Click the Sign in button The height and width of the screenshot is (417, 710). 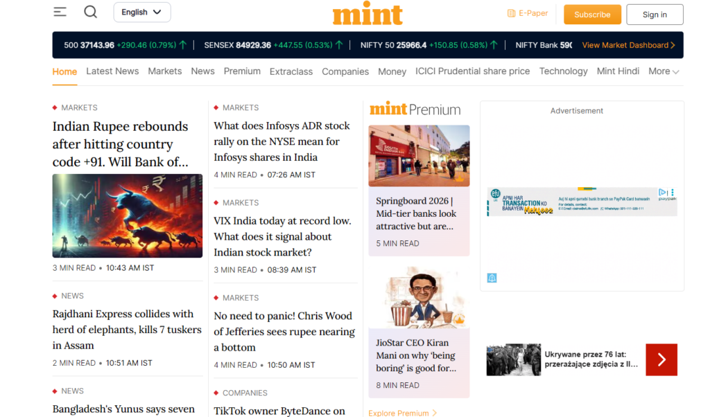654,14
